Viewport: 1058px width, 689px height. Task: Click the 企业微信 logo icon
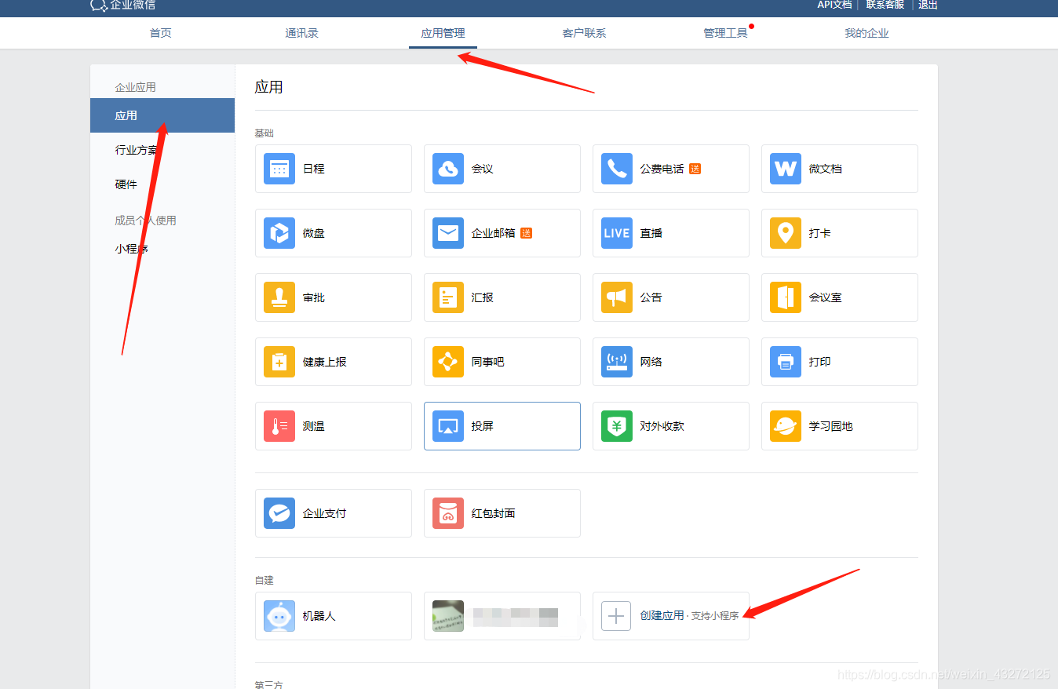tap(99, 5)
